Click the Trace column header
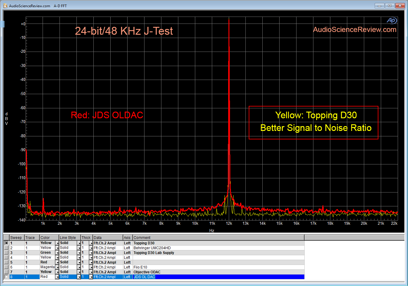The height and width of the screenshot is (286, 408). 32,238
